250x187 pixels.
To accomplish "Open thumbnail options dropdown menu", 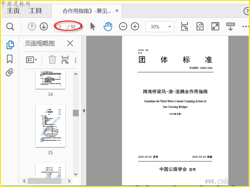I will pos(32,60).
